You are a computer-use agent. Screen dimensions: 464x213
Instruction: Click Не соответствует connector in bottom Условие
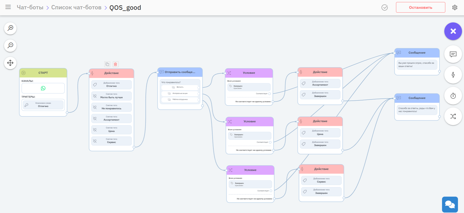274,199
